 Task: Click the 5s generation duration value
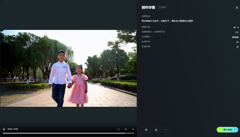click(237, 42)
